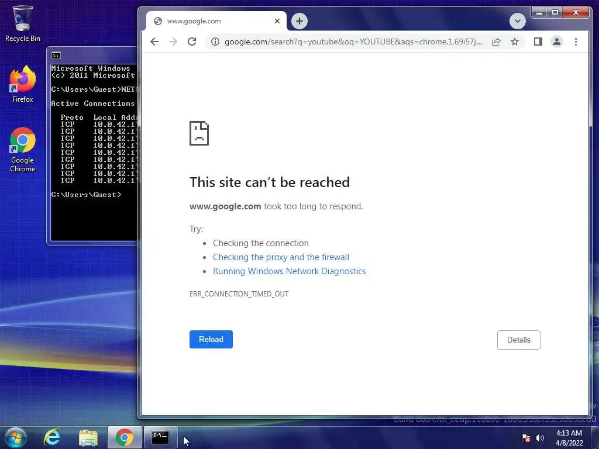The image size is (599, 449).
Task: Click the Details button
Action: point(518,340)
